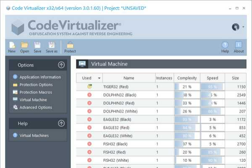The width and height of the screenshot is (252, 168).
Task: Select Protection Options in the sidebar
Action: tap(36, 84)
